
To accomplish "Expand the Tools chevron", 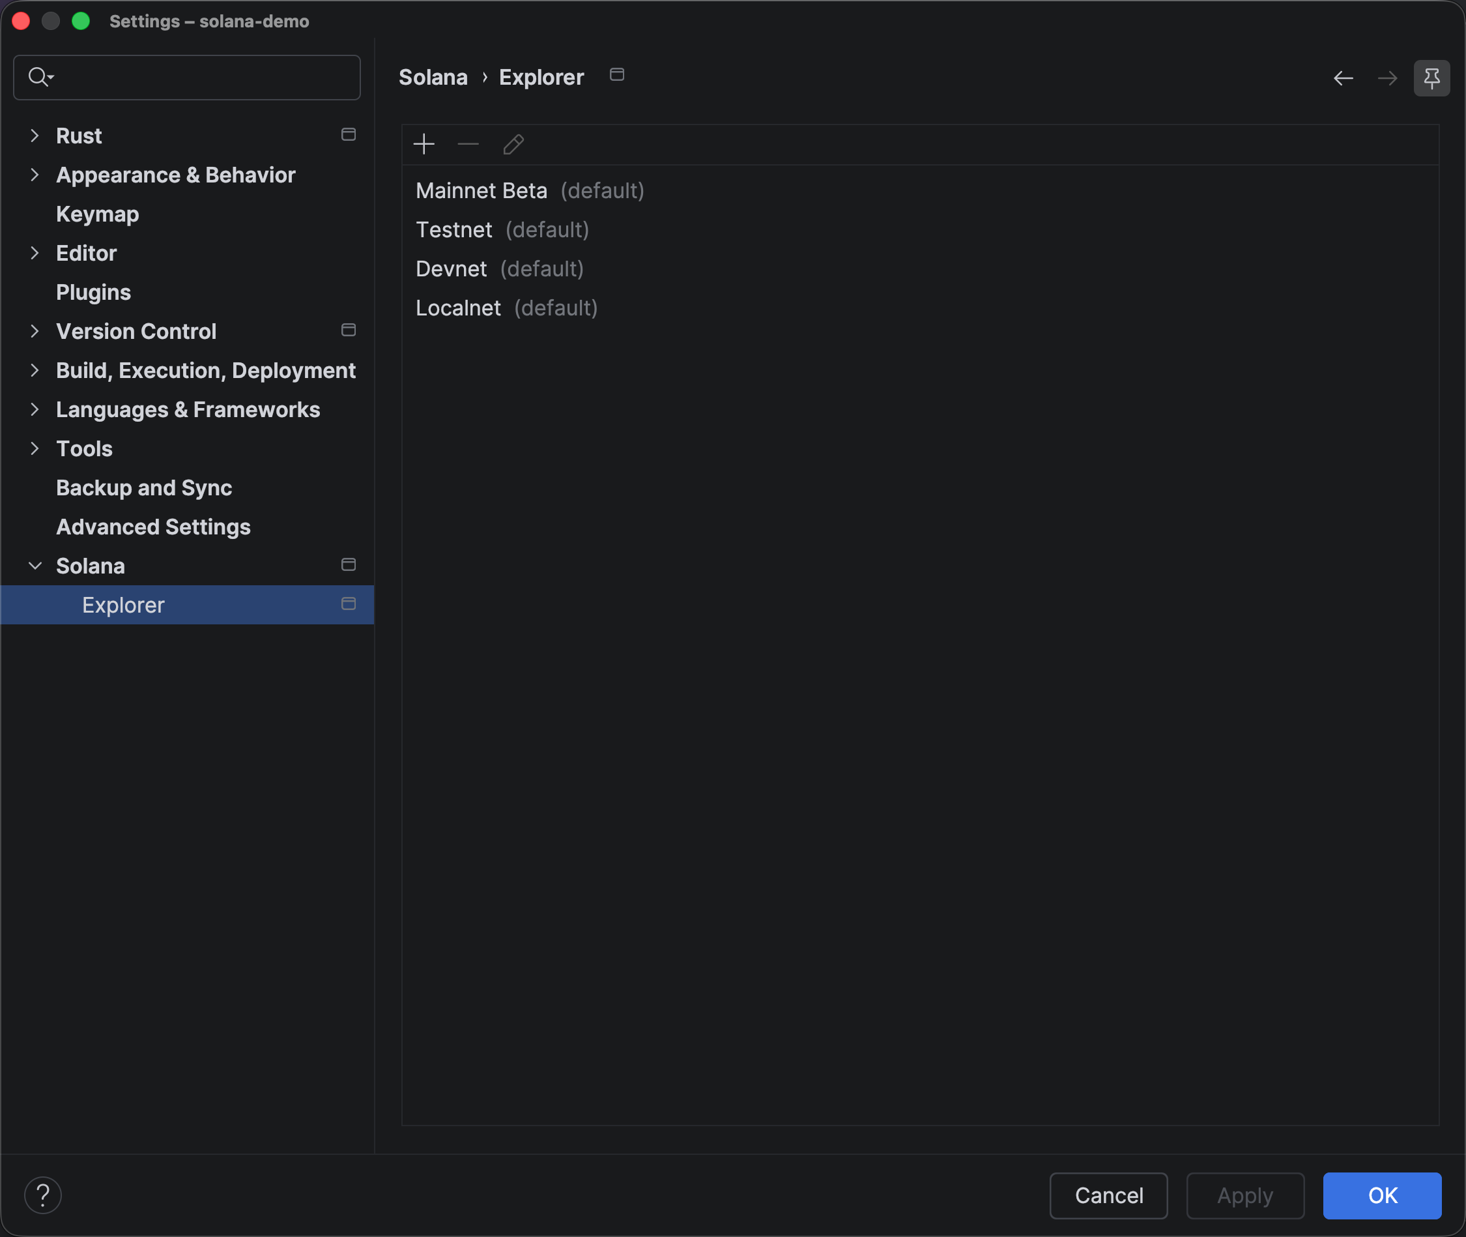I will coord(35,449).
